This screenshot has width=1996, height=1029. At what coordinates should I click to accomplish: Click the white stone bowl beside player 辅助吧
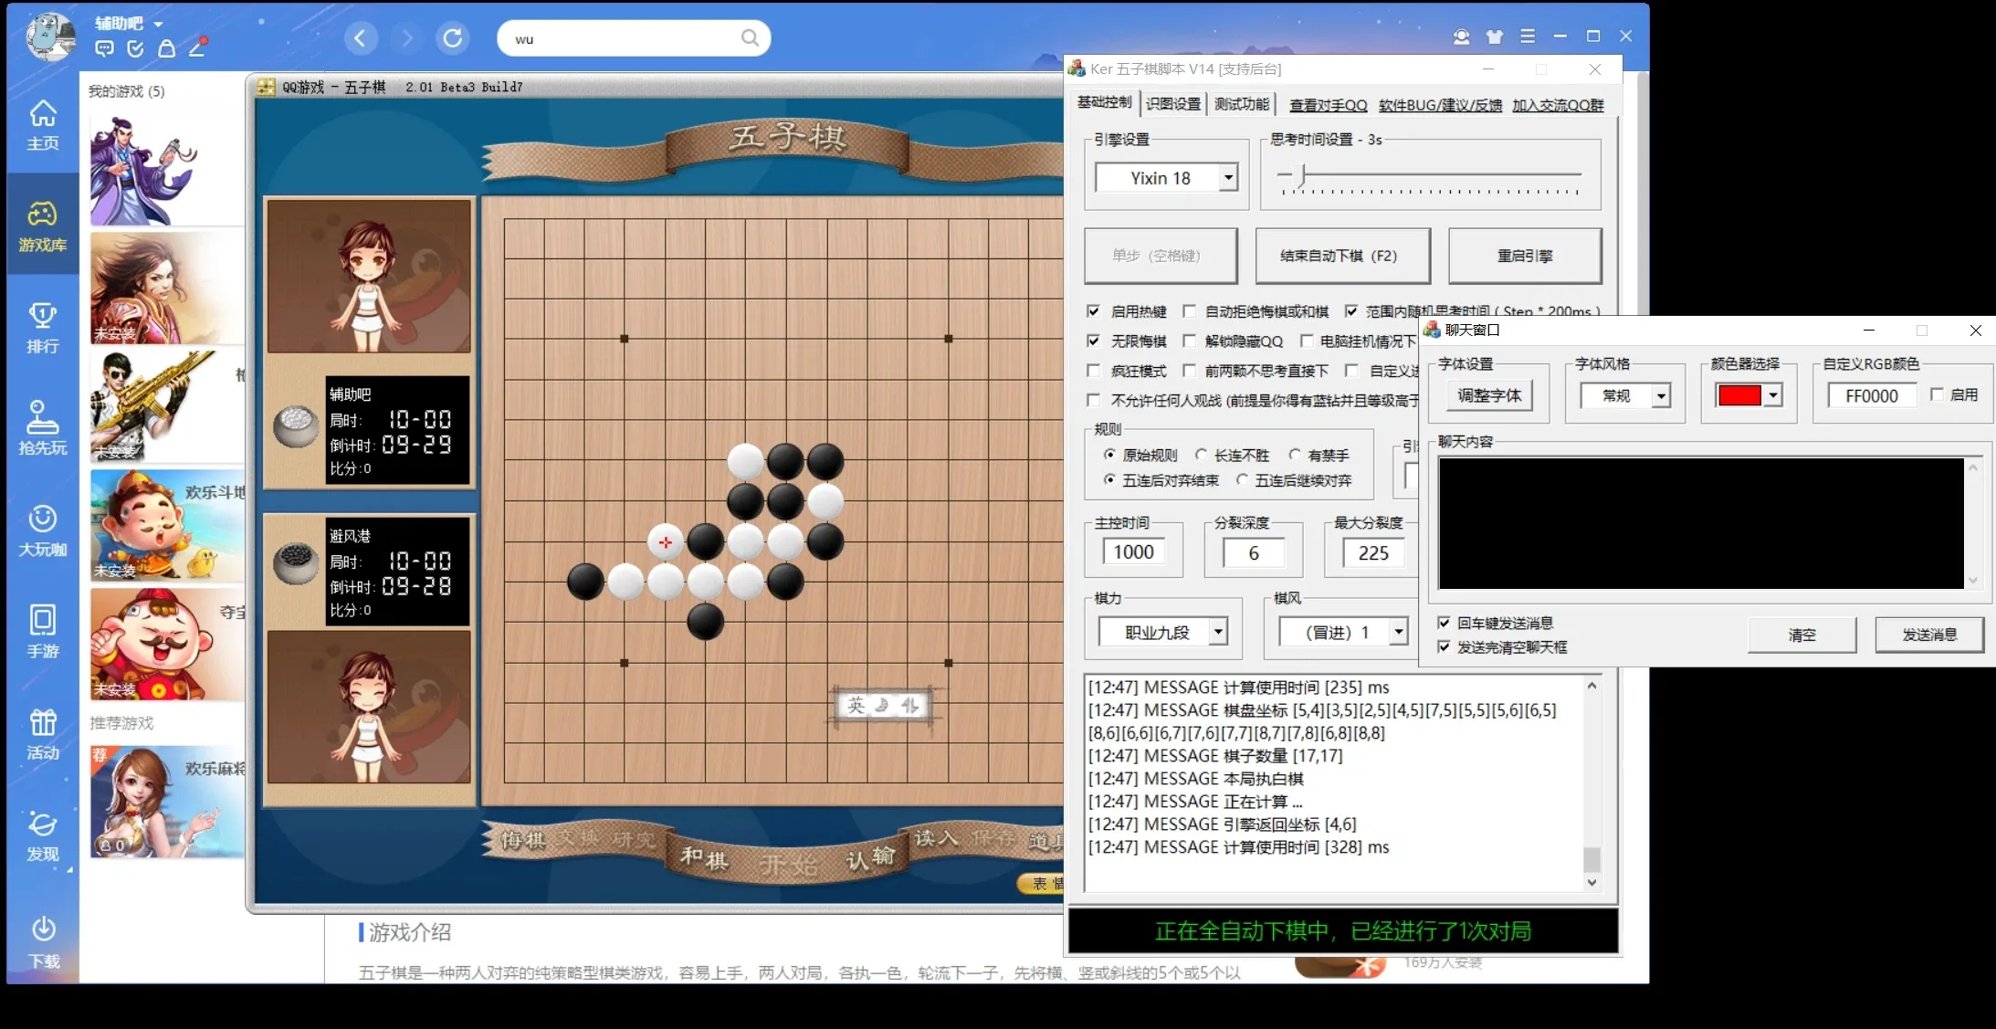(296, 425)
